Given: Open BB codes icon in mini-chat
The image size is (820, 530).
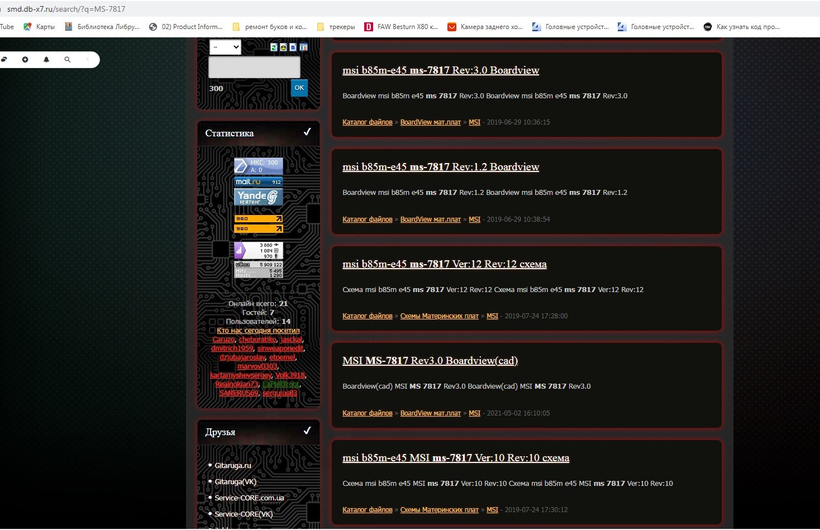Looking at the screenshot, I should point(293,47).
